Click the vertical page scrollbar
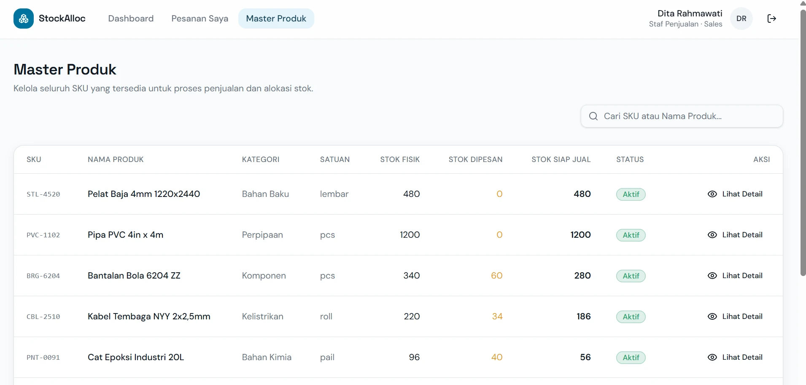The width and height of the screenshot is (806, 385). [x=803, y=143]
